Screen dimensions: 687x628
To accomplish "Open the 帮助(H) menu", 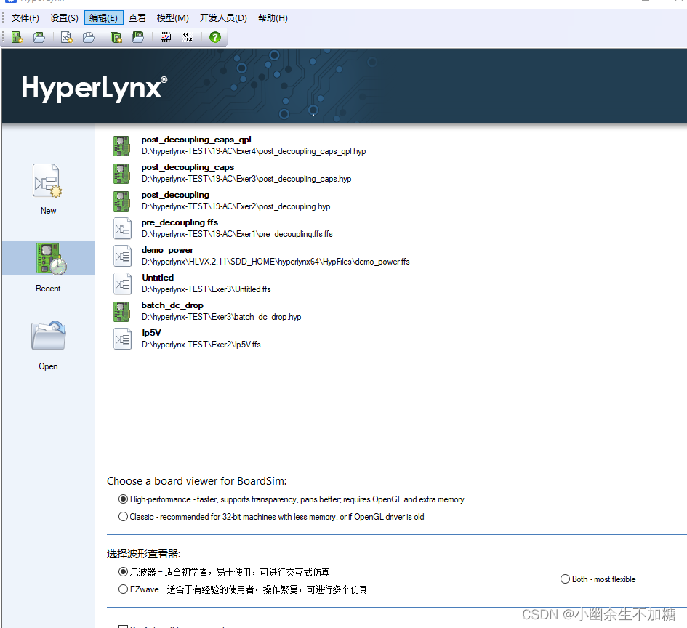I will [x=273, y=18].
